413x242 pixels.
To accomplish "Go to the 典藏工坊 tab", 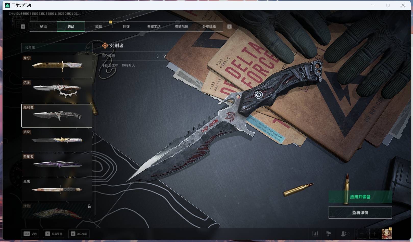I will [x=154, y=27].
